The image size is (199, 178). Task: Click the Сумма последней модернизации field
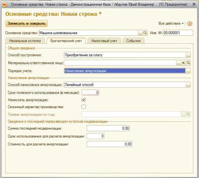[x=108, y=128]
